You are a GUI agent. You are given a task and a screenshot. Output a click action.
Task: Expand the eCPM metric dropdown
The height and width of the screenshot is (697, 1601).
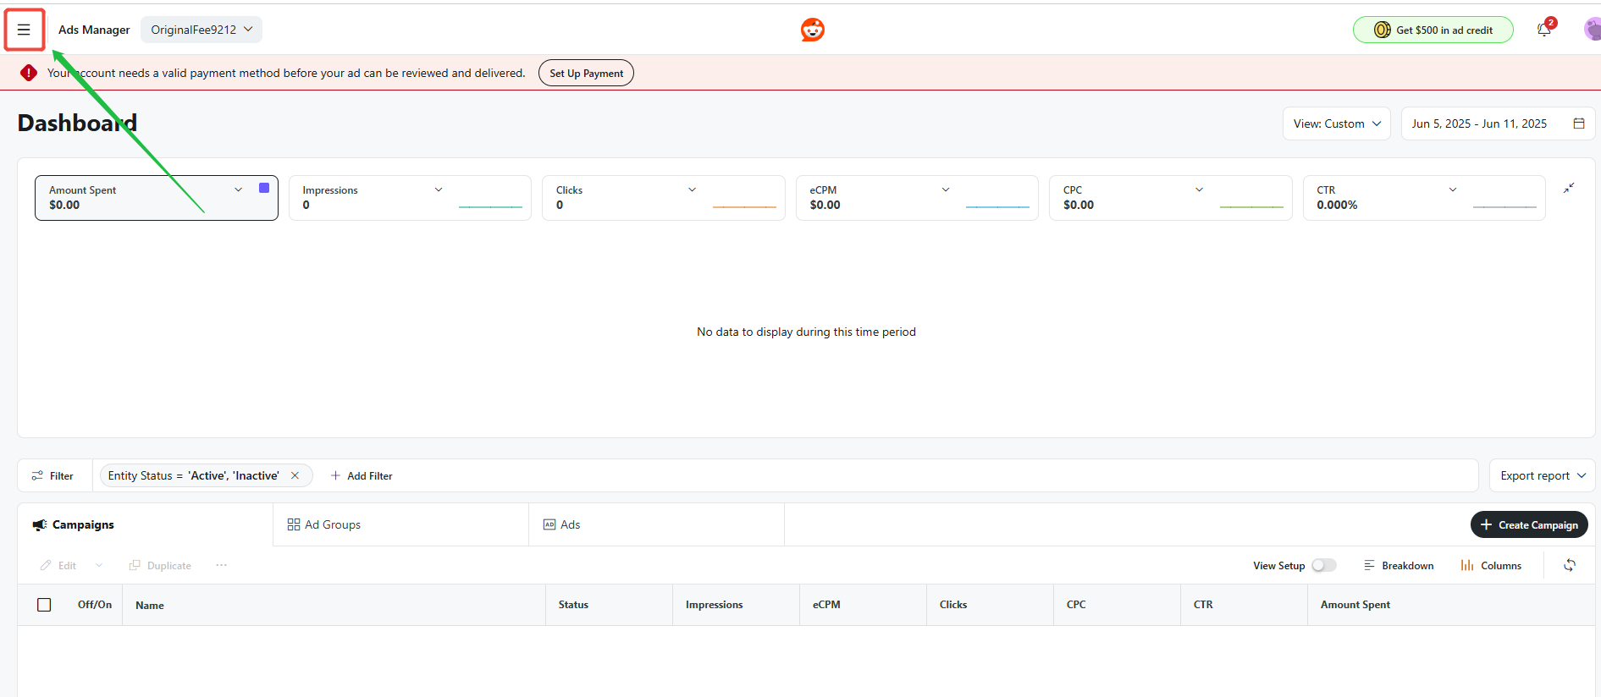[x=946, y=189]
